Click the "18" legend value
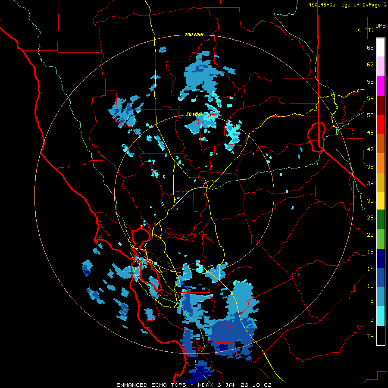Image resolution: width=388 pixels, height=388 pixels. [370, 252]
